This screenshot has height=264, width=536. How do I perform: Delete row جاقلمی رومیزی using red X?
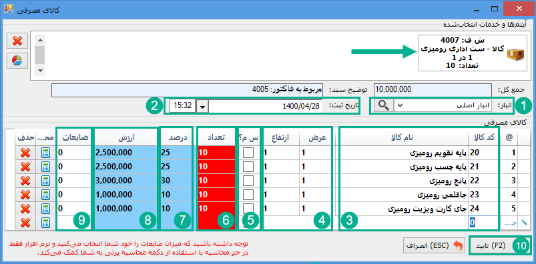pyautogui.click(x=25, y=195)
